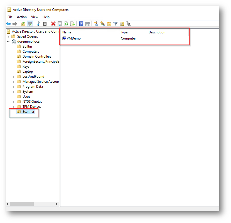The image size is (231, 223).
Task: Expand the LostAndFound container
Action: point(14,77)
